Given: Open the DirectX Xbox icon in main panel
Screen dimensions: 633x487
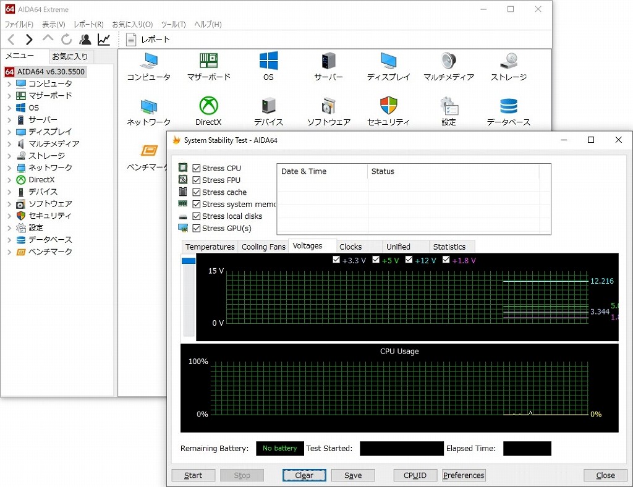Looking at the screenshot, I should click(208, 106).
